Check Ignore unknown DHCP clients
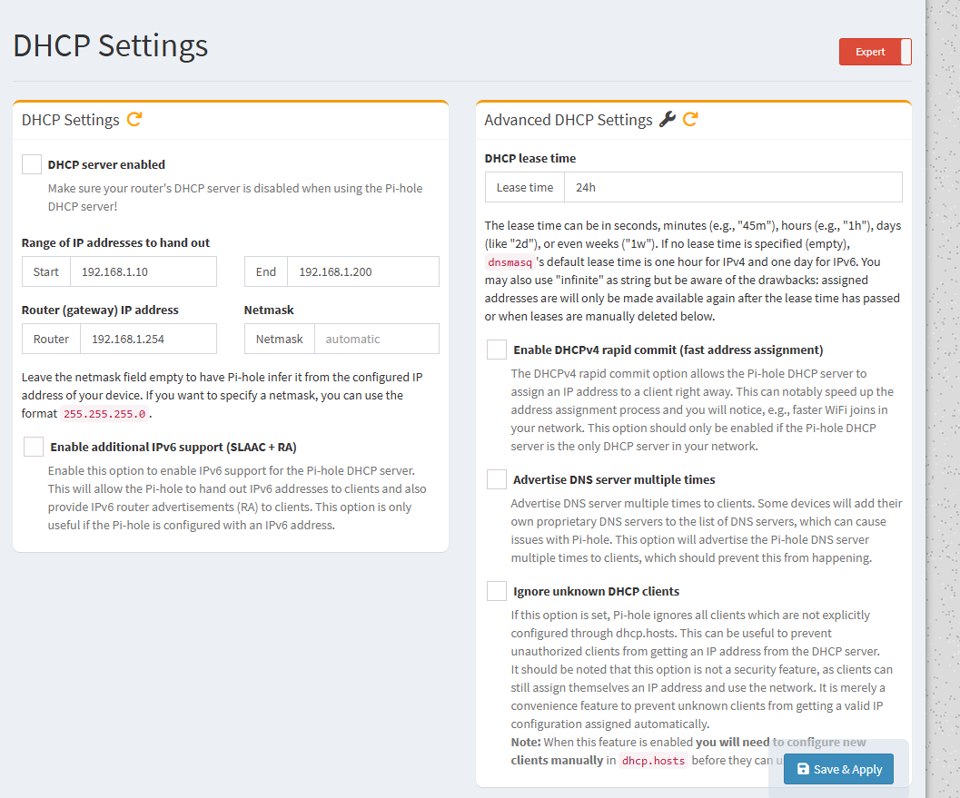Viewport: 960px width, 798px height. coord(497,591)
